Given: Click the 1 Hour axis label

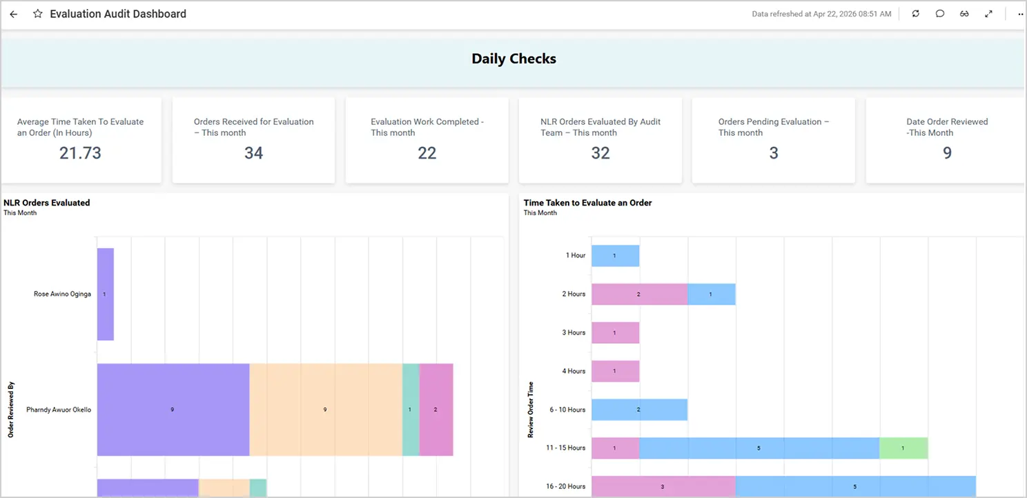Looking at the screenshot, I should [x=576, y=256].
